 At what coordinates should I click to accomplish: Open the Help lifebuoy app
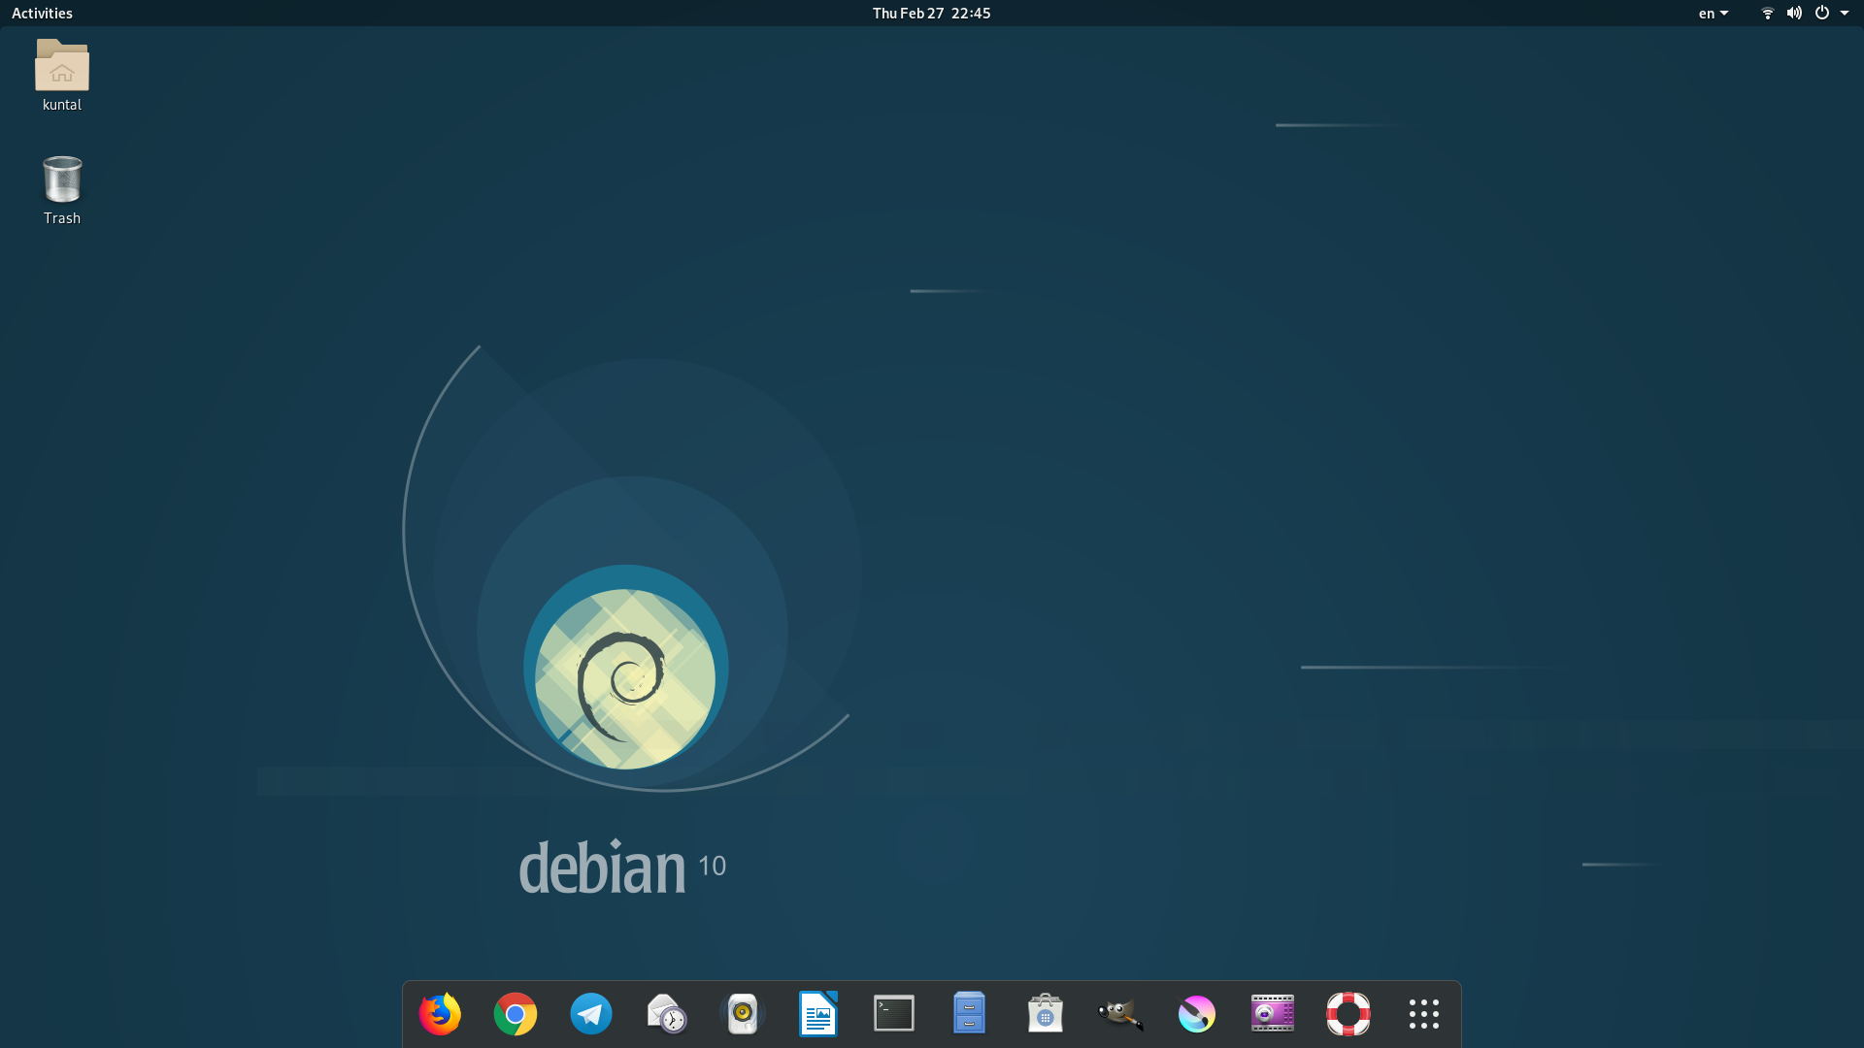[x=1348, y=1014]
